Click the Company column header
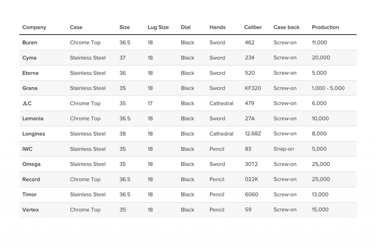 [34, 27]
